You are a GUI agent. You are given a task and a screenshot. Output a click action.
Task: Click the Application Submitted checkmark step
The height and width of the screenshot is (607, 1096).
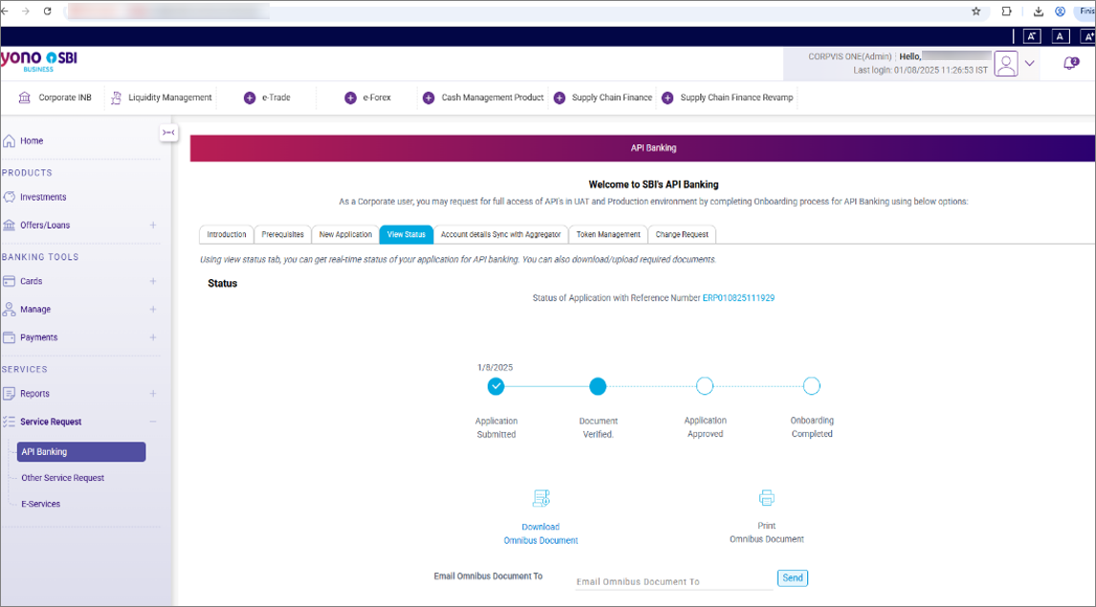[x=495, y=386]
